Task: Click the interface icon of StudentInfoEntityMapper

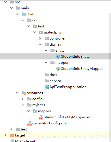Action: (x=58, y=69)
